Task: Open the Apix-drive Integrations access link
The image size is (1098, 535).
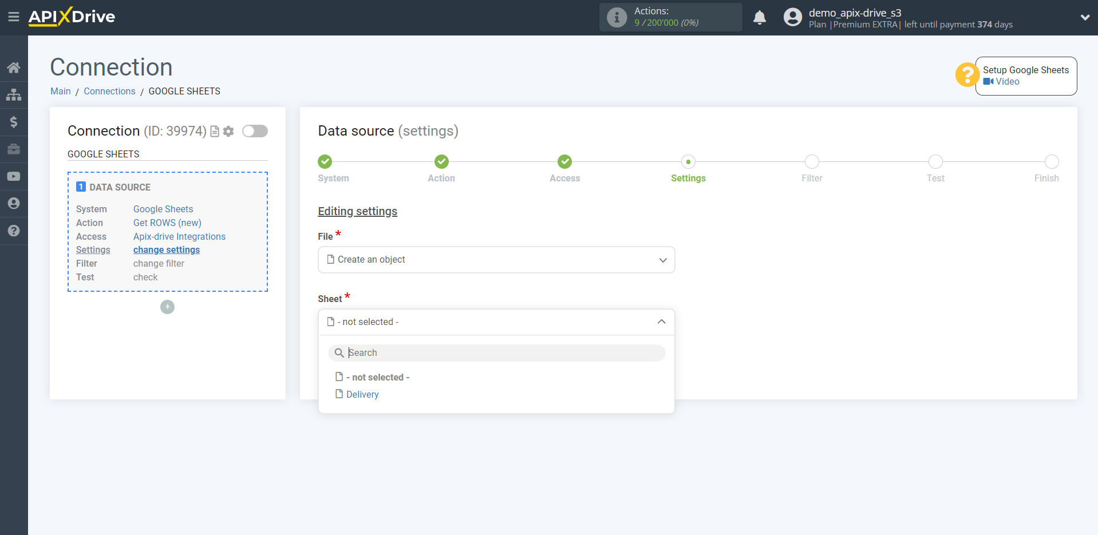Action: pos(179,237)
